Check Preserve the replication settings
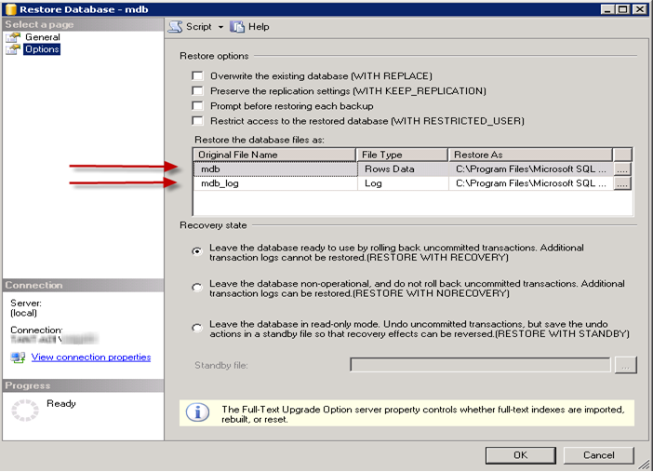This screenshot has width=653, height=472. point(197,91)
